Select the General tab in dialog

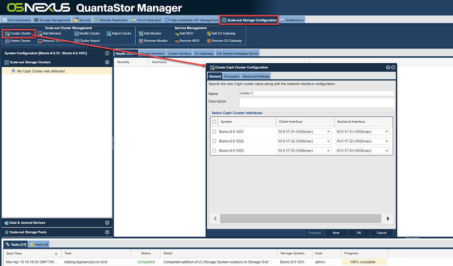click(215, 77)
